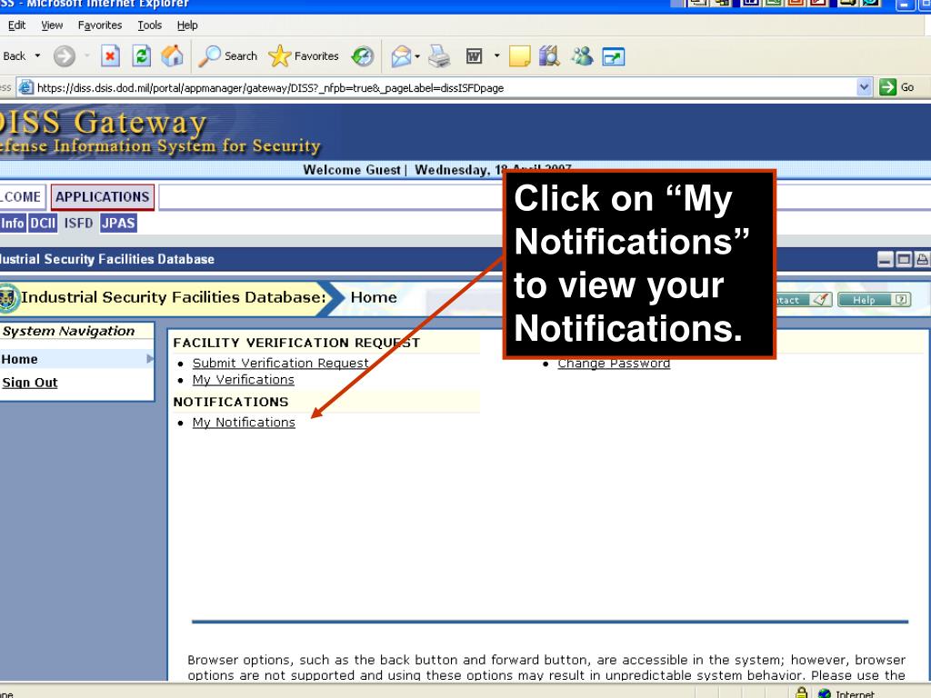Open the Back button history dropdown arrow

pyautogui.click(x=37, y=55)
